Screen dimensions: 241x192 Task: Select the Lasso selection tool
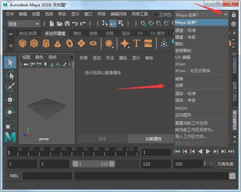point(10,75)
